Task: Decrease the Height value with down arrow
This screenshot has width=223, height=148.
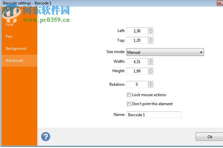Action: 151,73
